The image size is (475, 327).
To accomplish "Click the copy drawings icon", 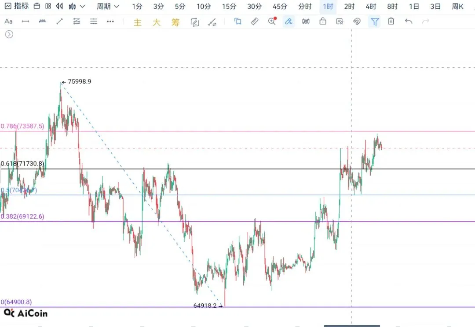I will (x=238, y=21).
